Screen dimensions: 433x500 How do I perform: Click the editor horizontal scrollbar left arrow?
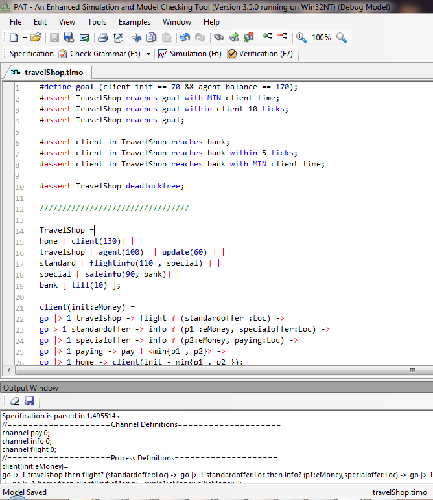[8, 370]
